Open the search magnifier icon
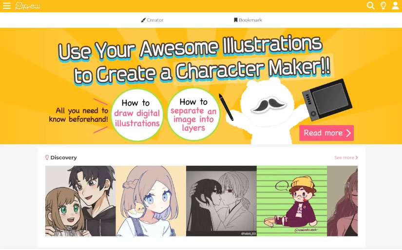The image size is (402, 250). click(370, 6)
